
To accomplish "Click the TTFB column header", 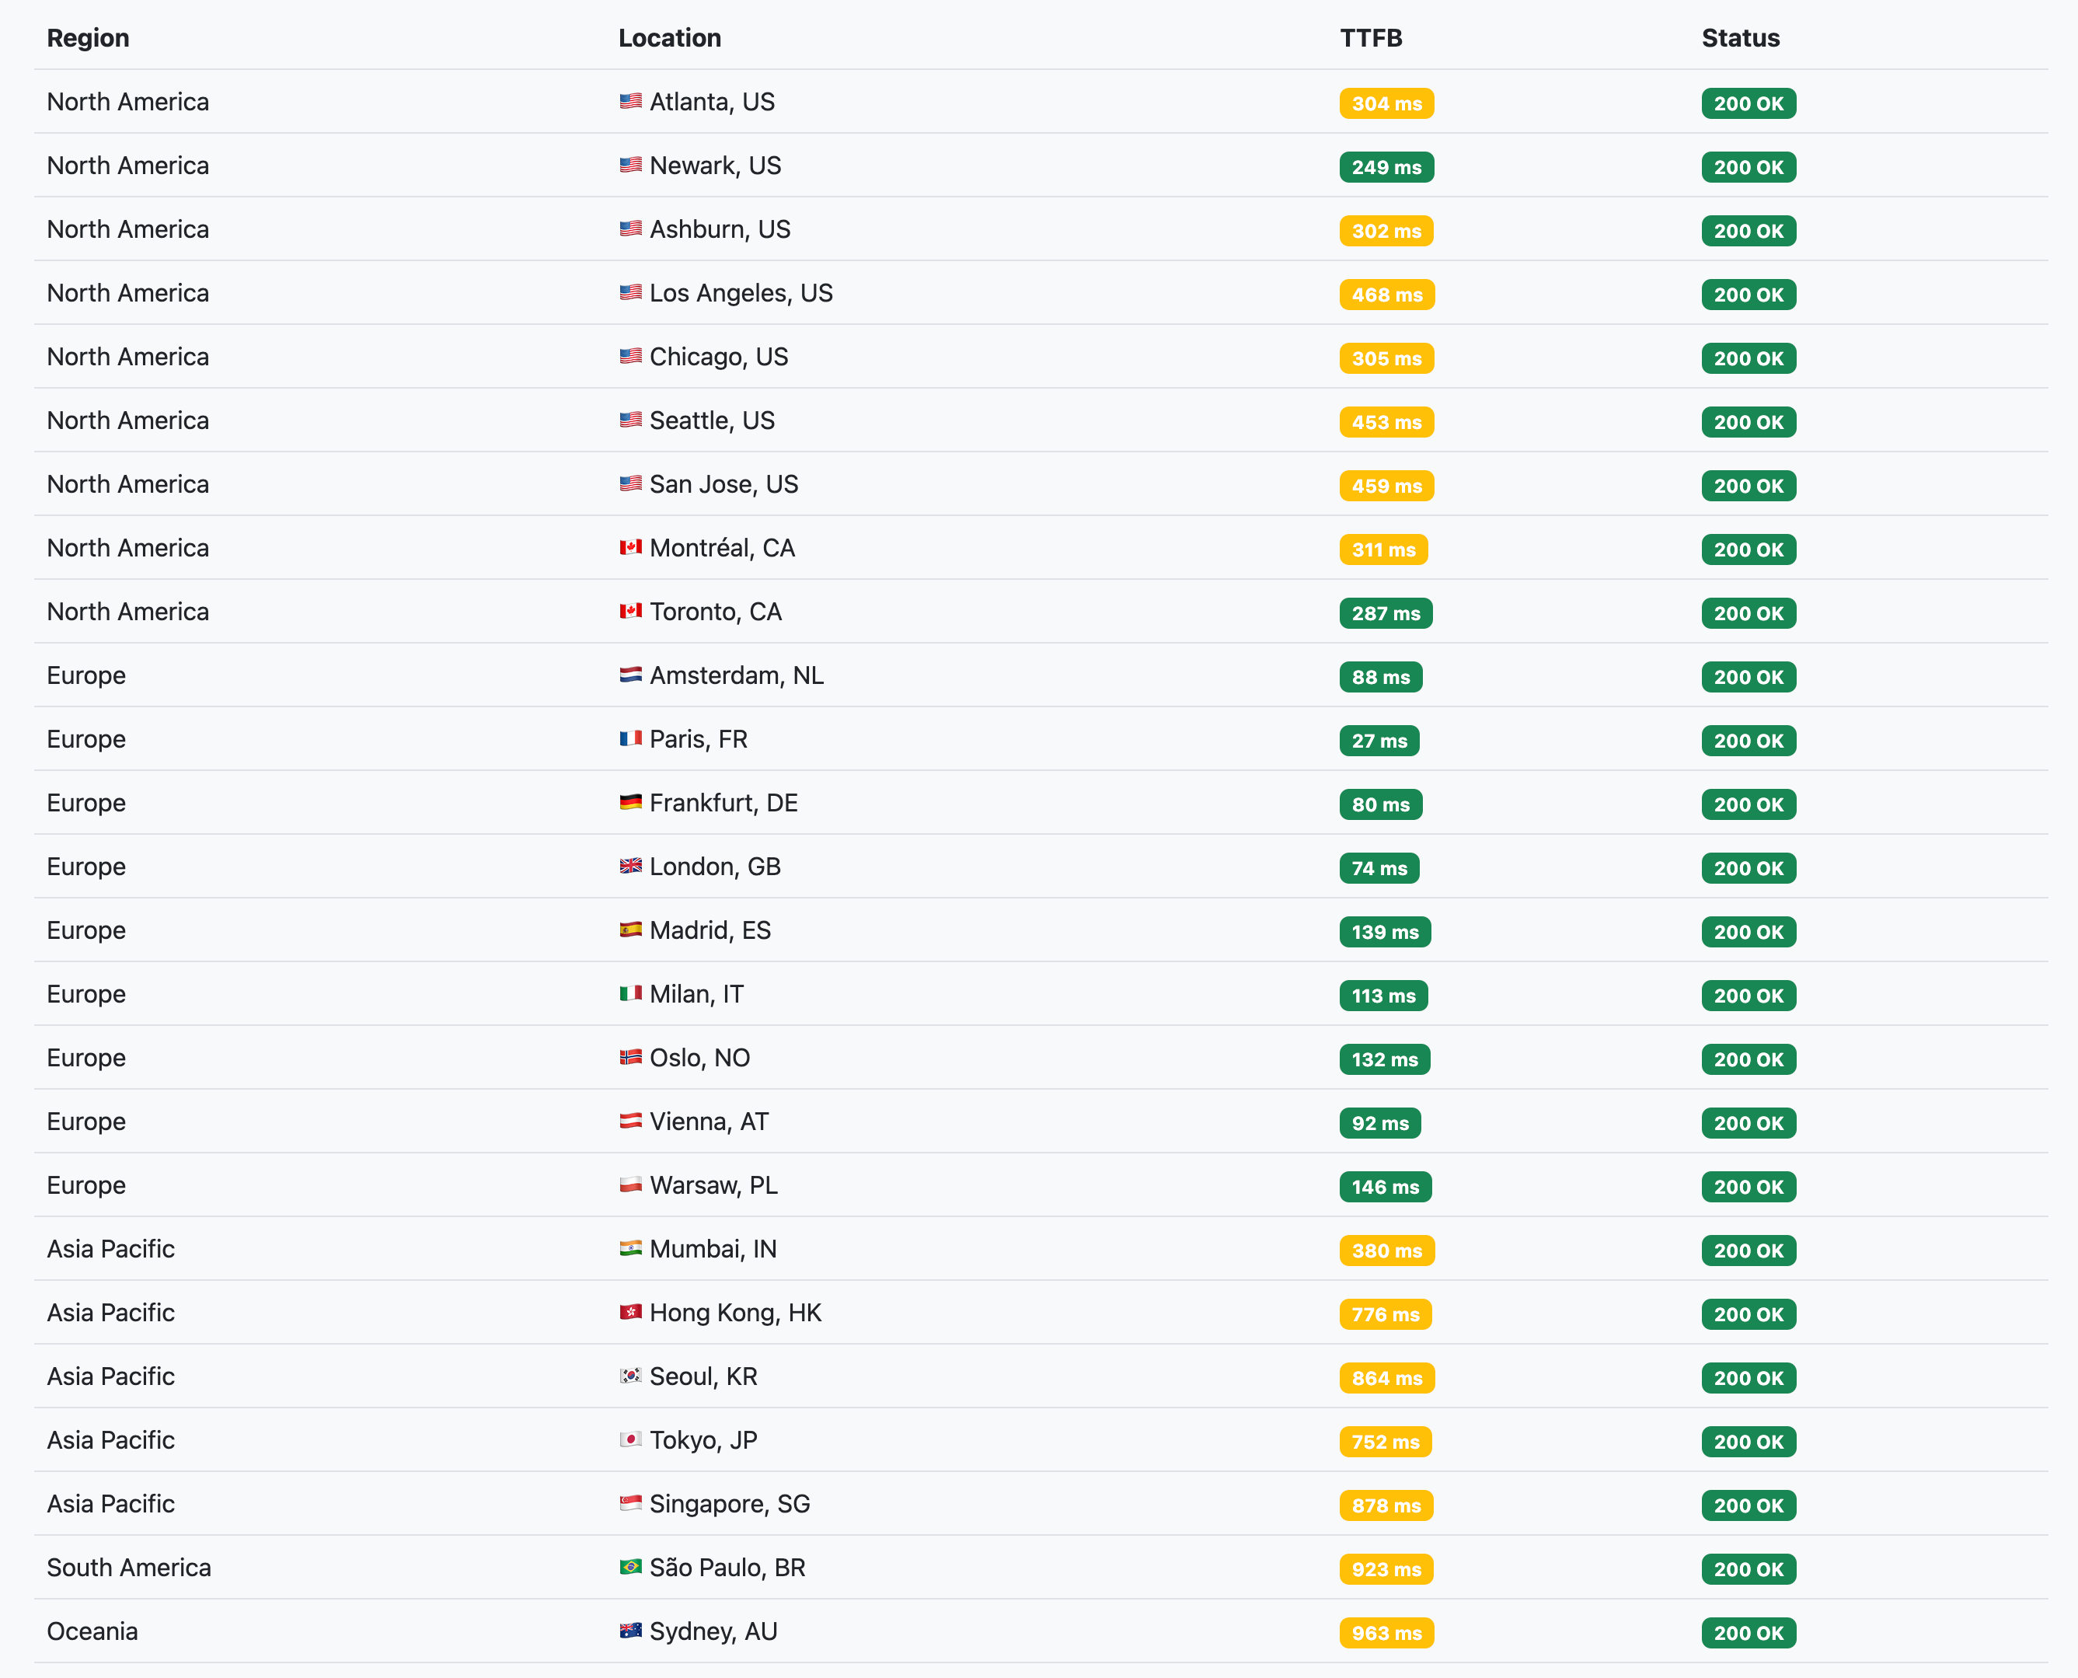I will (1371, 38).
